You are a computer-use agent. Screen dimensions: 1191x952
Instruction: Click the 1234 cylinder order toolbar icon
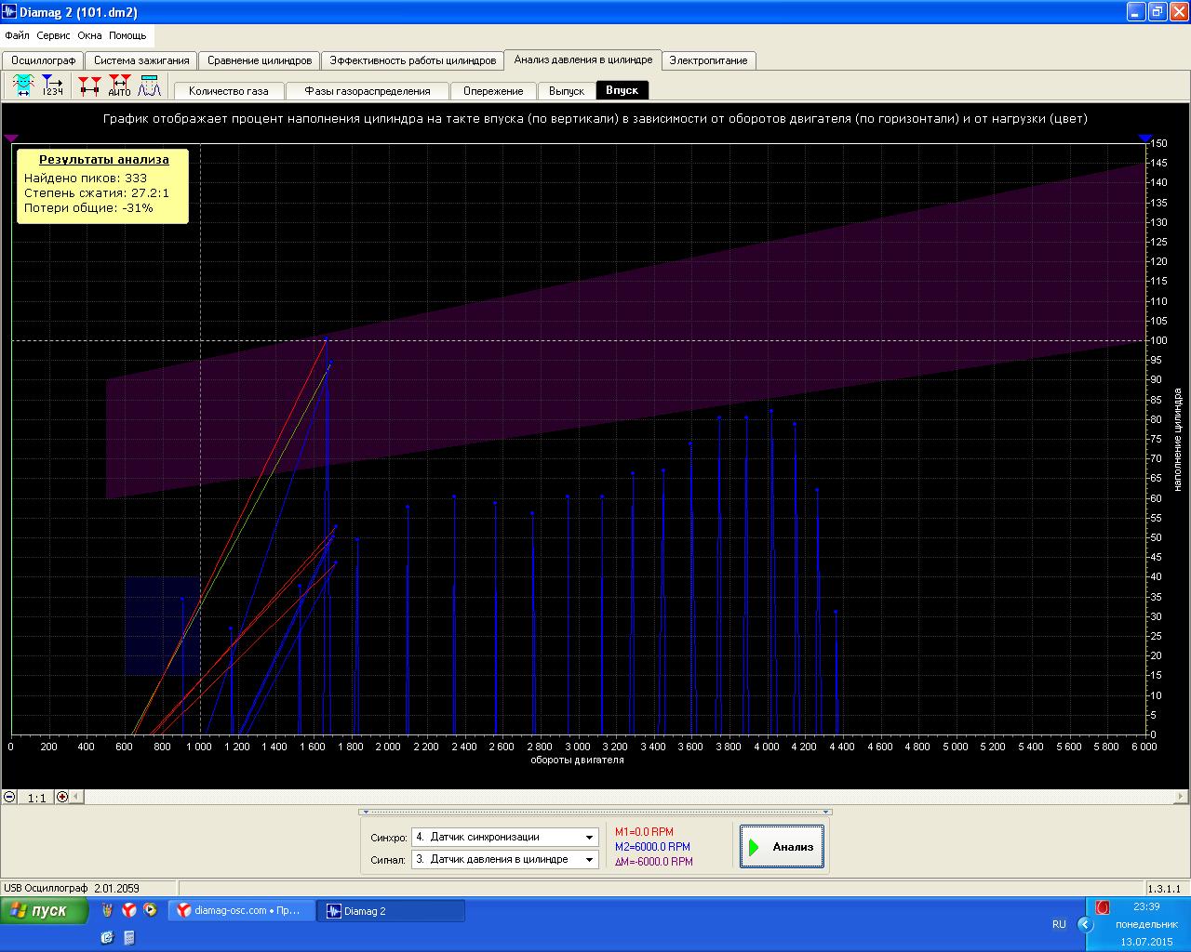point(52,86)
